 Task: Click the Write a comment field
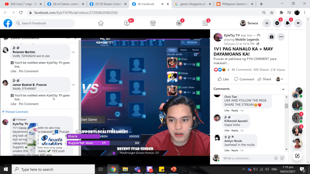[247, 158]
